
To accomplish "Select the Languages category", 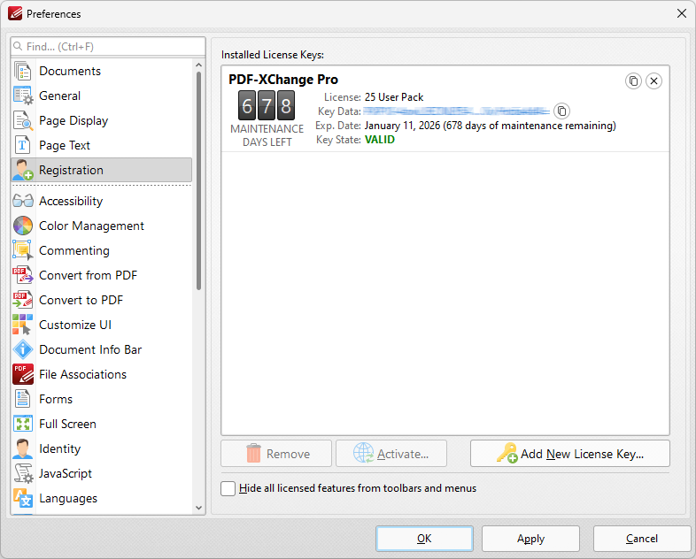I will click(102, 498).
